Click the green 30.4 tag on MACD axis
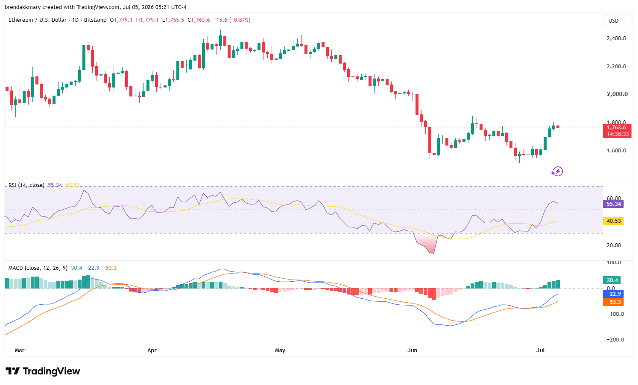This screenshot has height=385, width=638. (612, 280)
